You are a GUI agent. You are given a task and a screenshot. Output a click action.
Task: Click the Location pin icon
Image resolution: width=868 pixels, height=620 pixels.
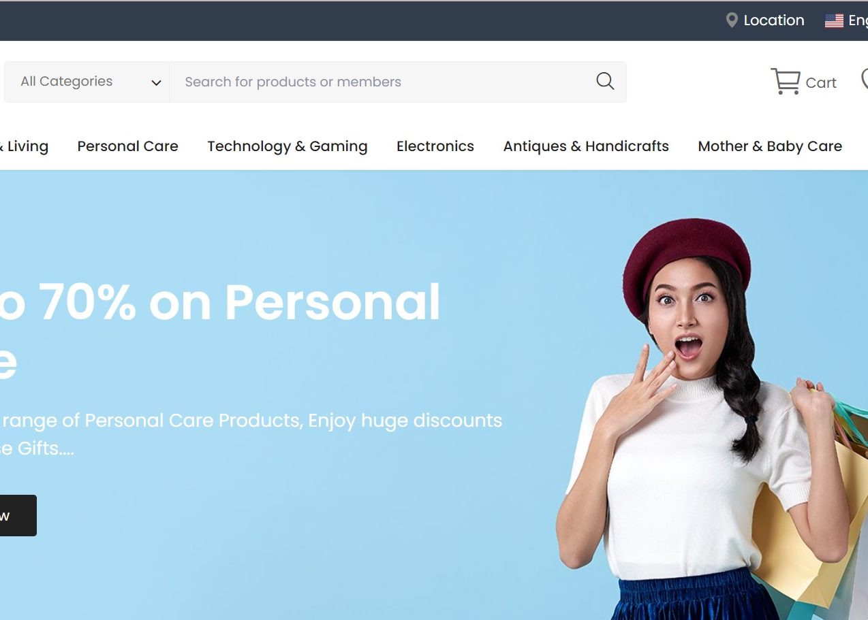pos(732,20)
